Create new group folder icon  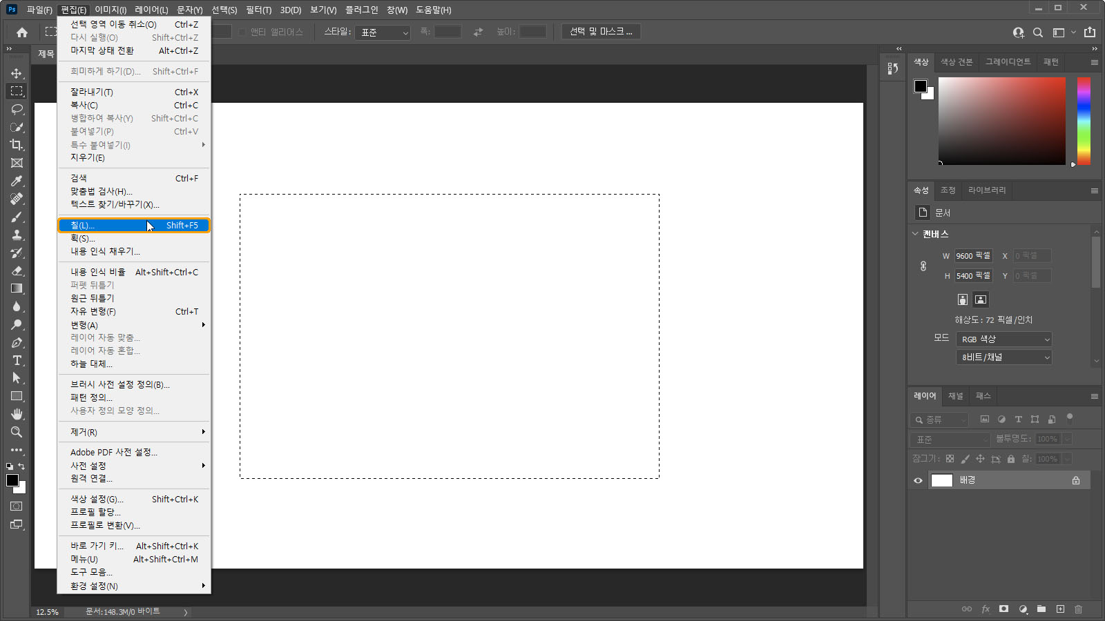[1041, 609]
